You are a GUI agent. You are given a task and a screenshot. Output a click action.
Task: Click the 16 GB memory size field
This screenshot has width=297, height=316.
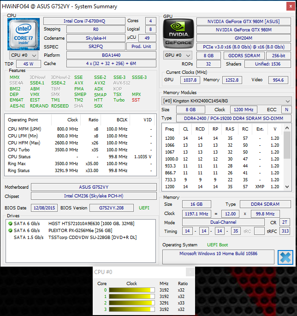[196, 204]
